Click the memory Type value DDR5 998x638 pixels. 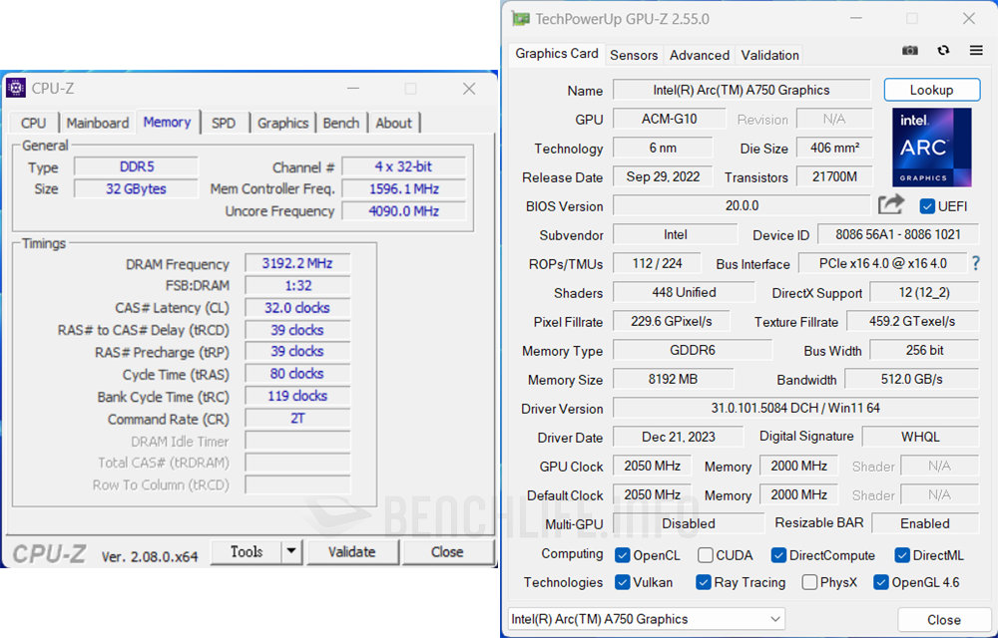tap(136, 167)
